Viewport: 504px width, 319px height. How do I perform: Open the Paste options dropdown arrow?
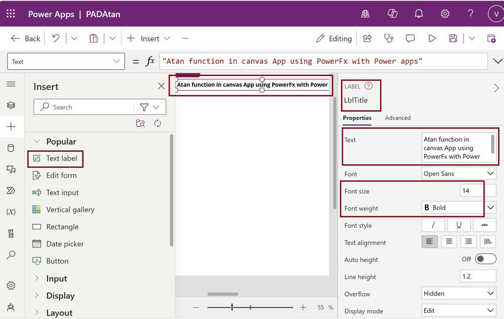(112, 39)
